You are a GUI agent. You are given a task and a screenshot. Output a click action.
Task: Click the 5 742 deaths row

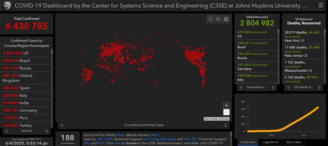[x=303, y=79]
